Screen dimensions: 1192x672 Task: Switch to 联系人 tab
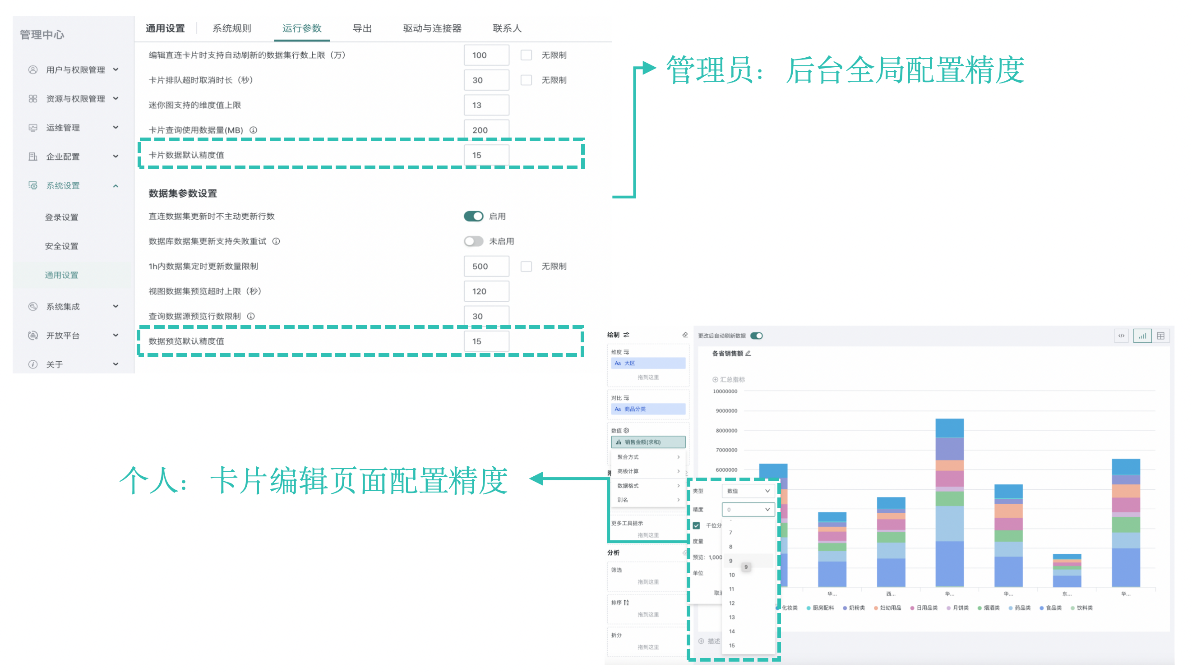507,28
